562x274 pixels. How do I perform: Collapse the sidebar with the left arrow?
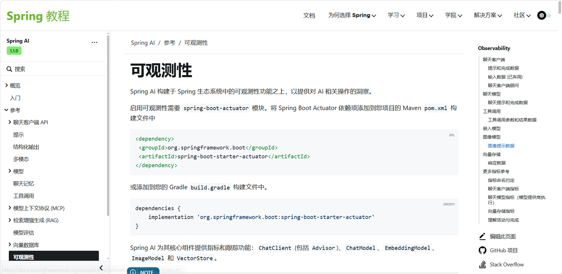click(x=101, y=268)
